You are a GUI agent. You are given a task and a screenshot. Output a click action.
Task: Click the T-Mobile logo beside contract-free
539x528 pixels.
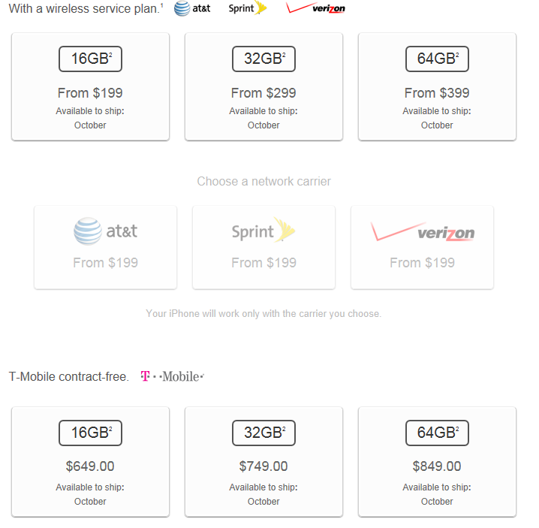point(172,376)
